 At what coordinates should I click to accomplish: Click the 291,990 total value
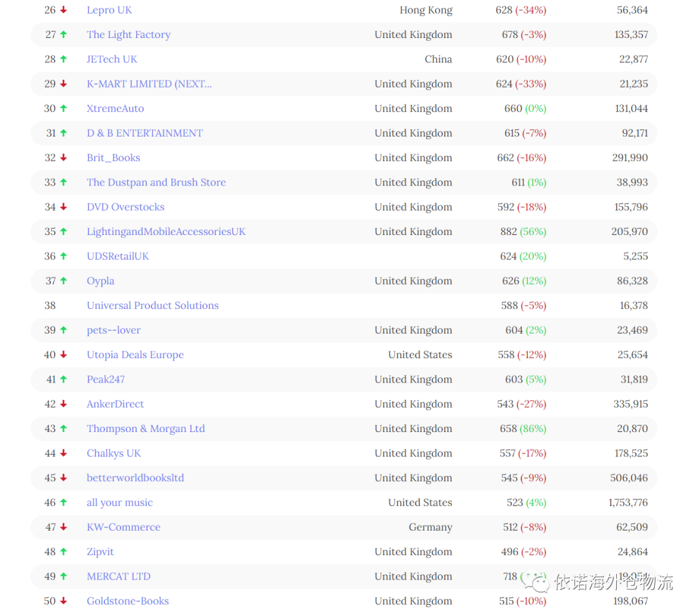(x=630, y=158)
